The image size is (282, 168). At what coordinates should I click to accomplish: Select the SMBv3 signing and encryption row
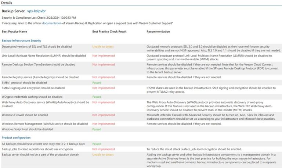[x=33, y=88]
